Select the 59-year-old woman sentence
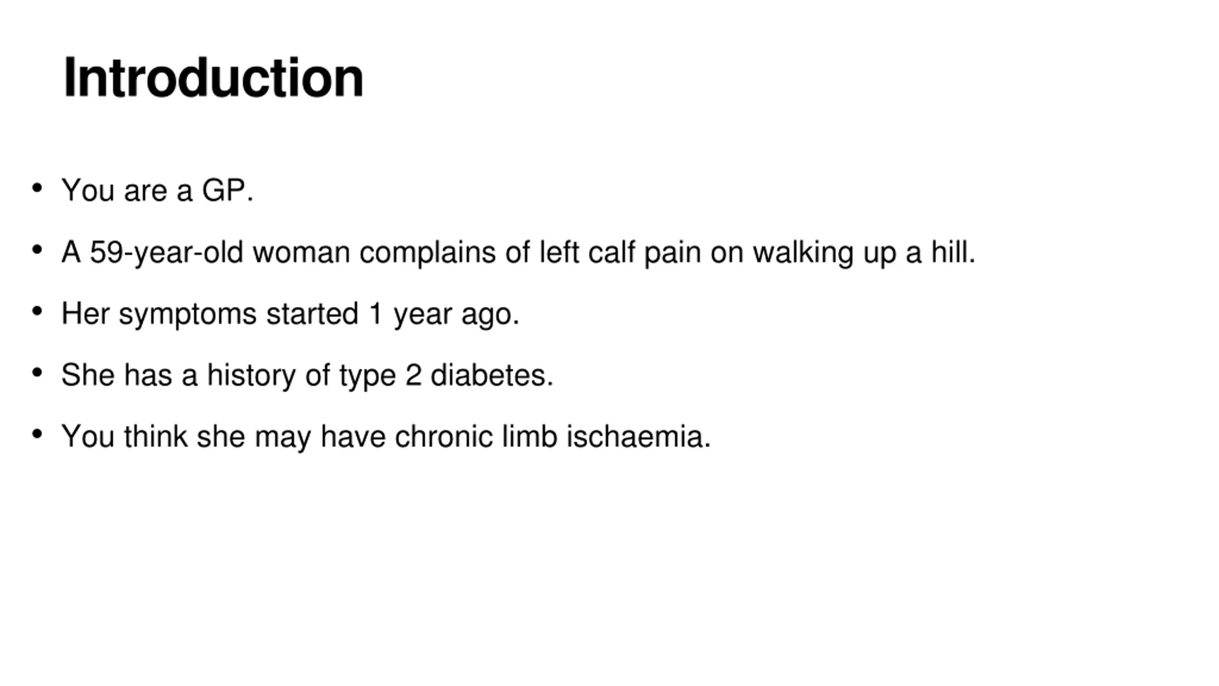The width and height of the screenshot is (1219, 686). click(x=519, y=252)
